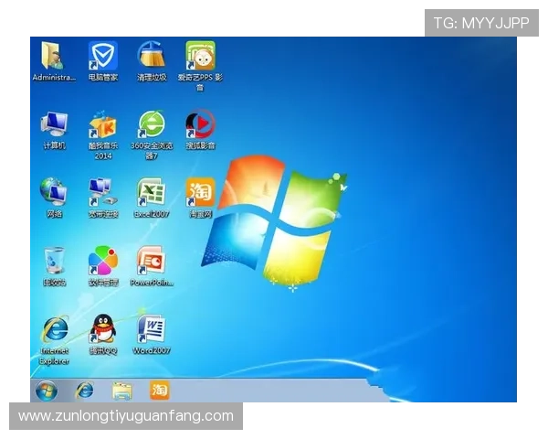Click the 清理垃圾 broom icon

click(151, 57)
